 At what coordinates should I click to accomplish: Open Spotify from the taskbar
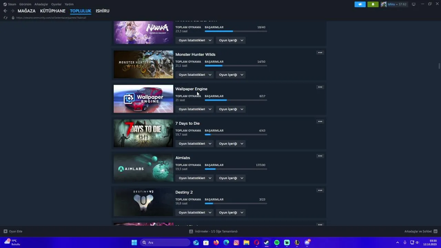[x=277, y=242]
